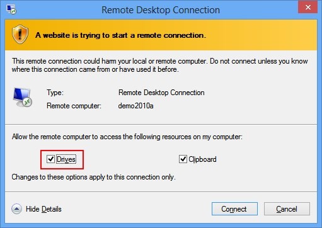The image size is (322, 228).
Task: Close the Remote Desktop Connection dialog
Action: (x=308, y=8)
